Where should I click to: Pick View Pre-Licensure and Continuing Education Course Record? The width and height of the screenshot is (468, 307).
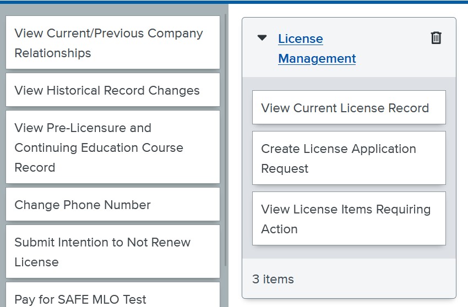(x=113, y=147)
